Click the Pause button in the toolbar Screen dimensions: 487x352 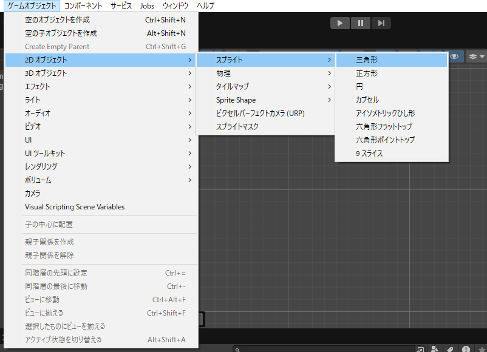pos(361,23)
